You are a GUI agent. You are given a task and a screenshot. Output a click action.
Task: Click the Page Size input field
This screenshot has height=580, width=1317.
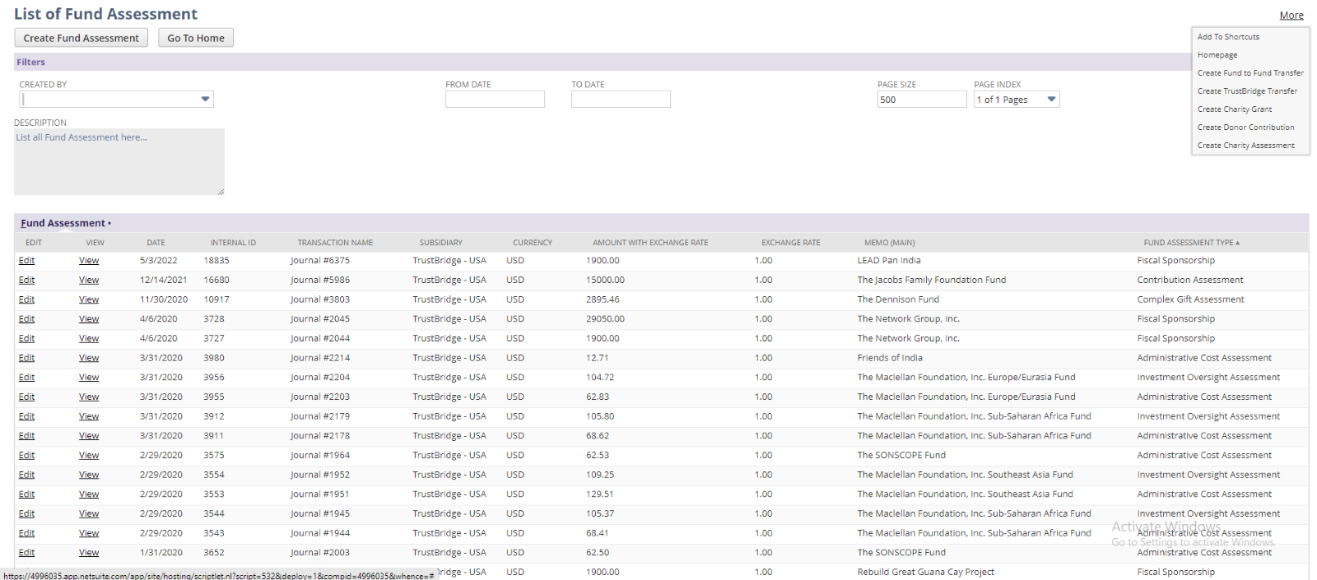921,100
